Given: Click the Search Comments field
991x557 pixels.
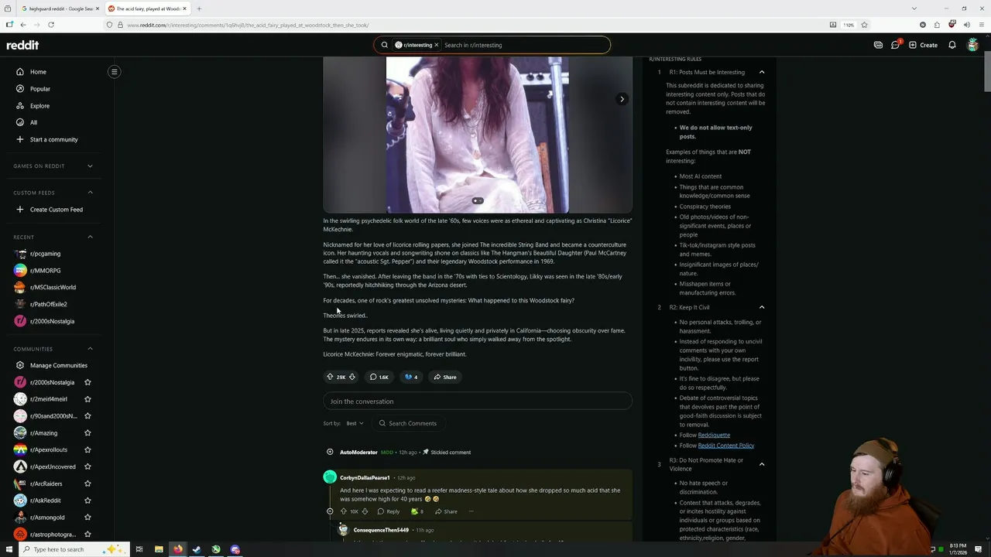Looking at the screenshot, I should 408,423.
